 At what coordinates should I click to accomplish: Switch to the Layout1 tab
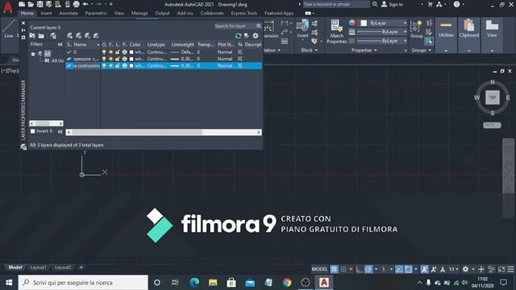click(38, 267)
